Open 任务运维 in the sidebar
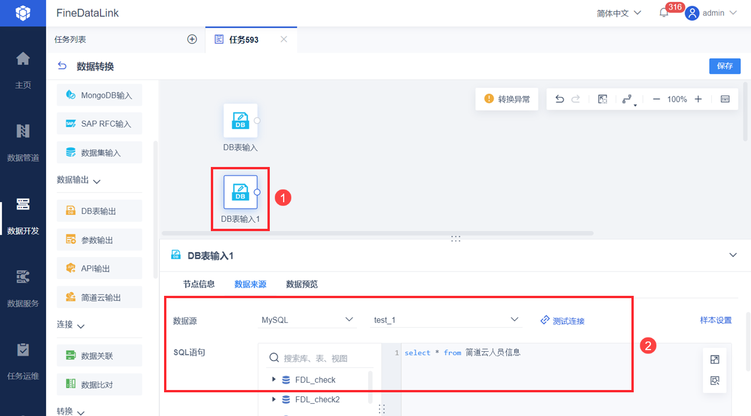This screenshot has height=416, width=751. point(23,361)
